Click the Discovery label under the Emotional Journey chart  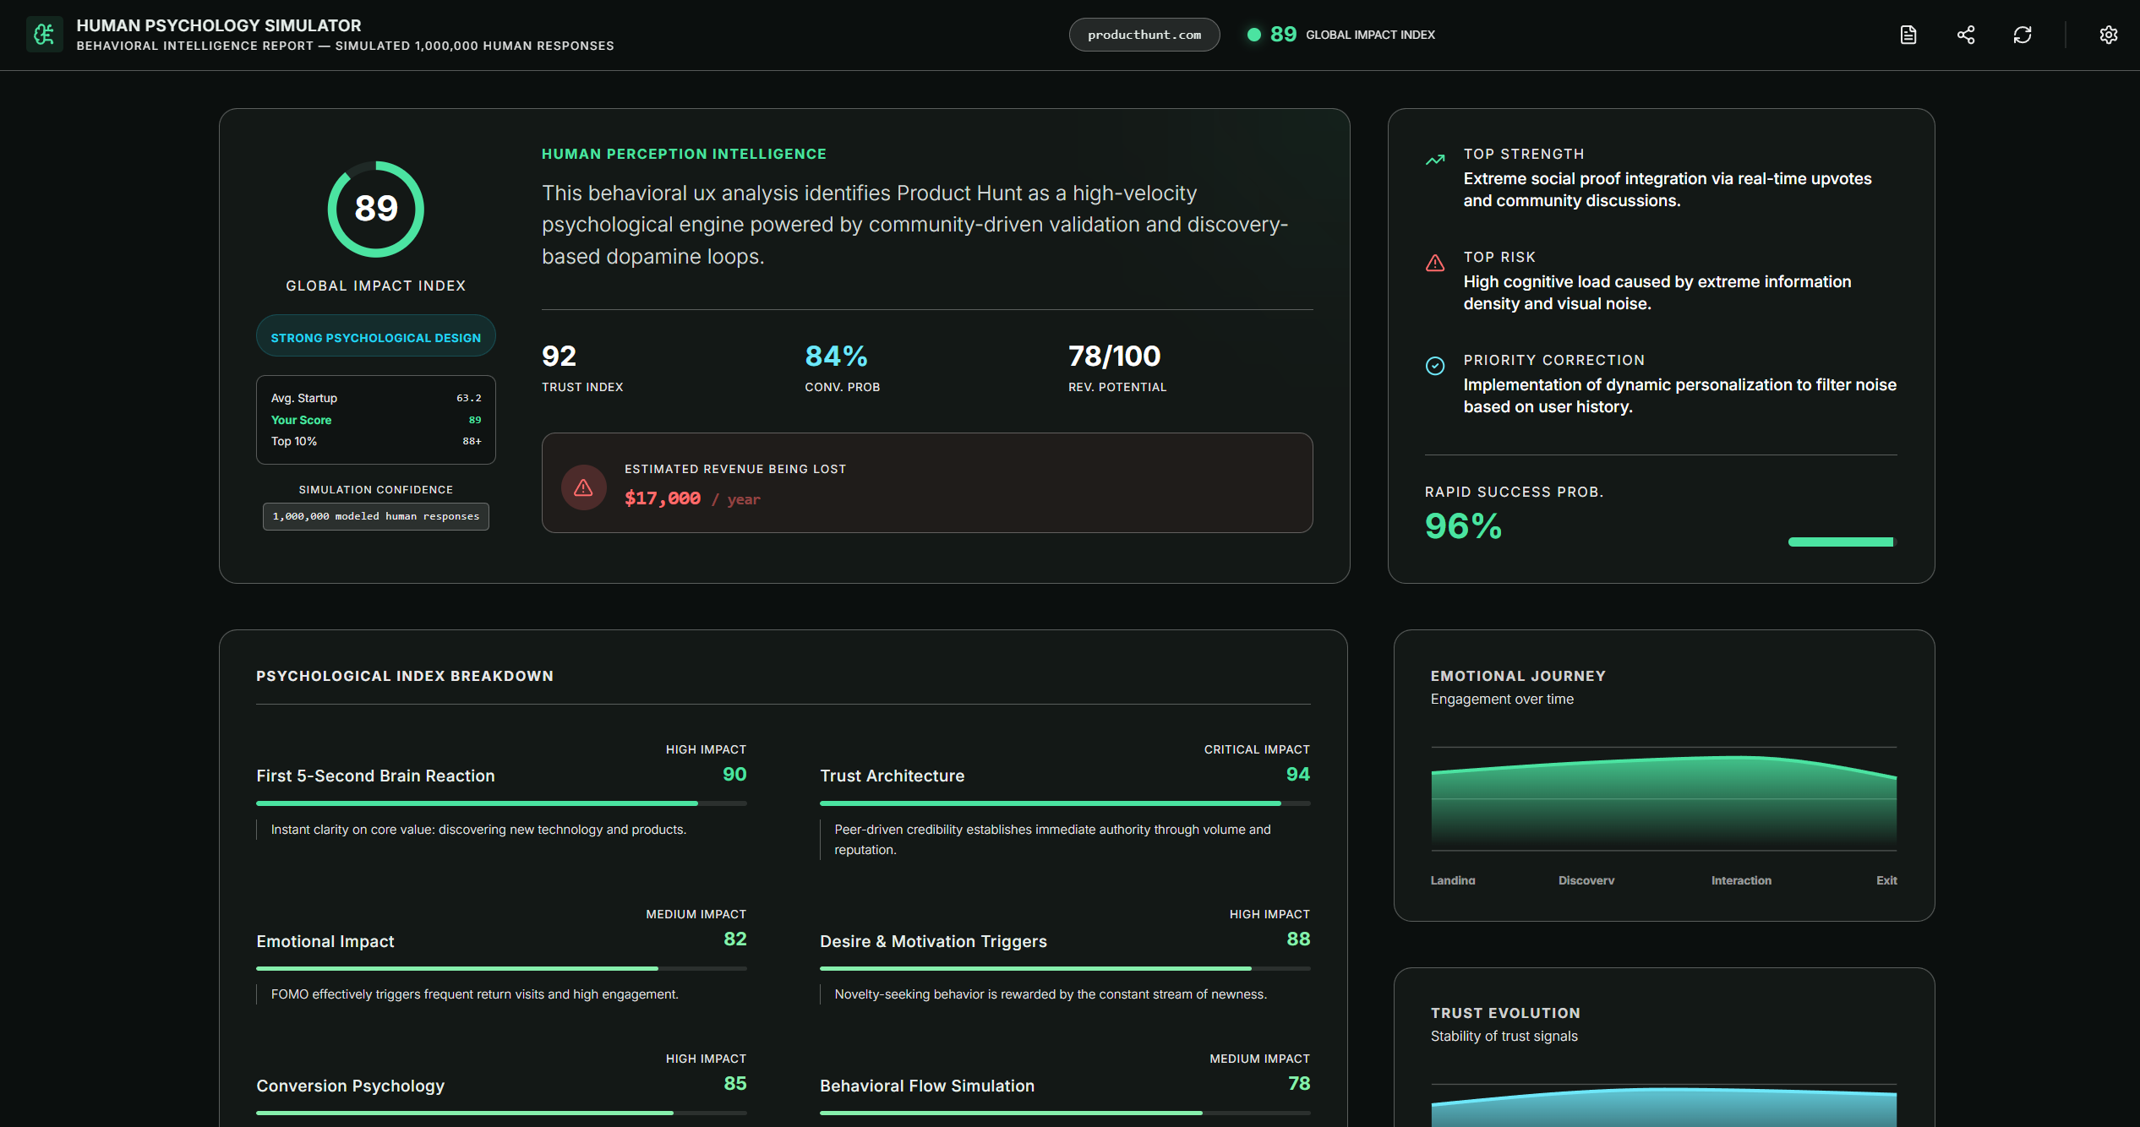(1586, 880)
